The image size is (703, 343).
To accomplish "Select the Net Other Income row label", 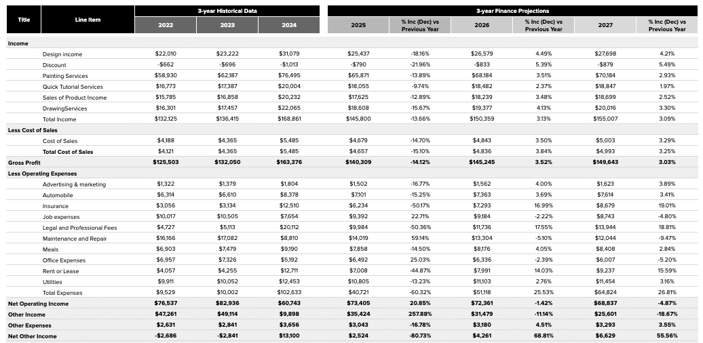I will point(32,336).
